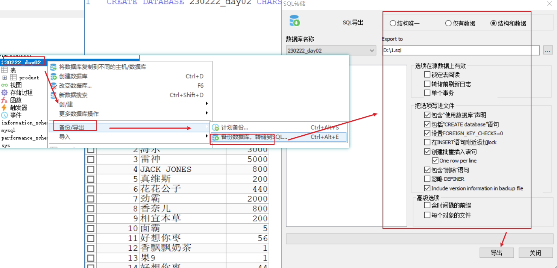Check the row checkbox for 真维斯
Viewport: 557px width, 268px height.
coord(91,179)
